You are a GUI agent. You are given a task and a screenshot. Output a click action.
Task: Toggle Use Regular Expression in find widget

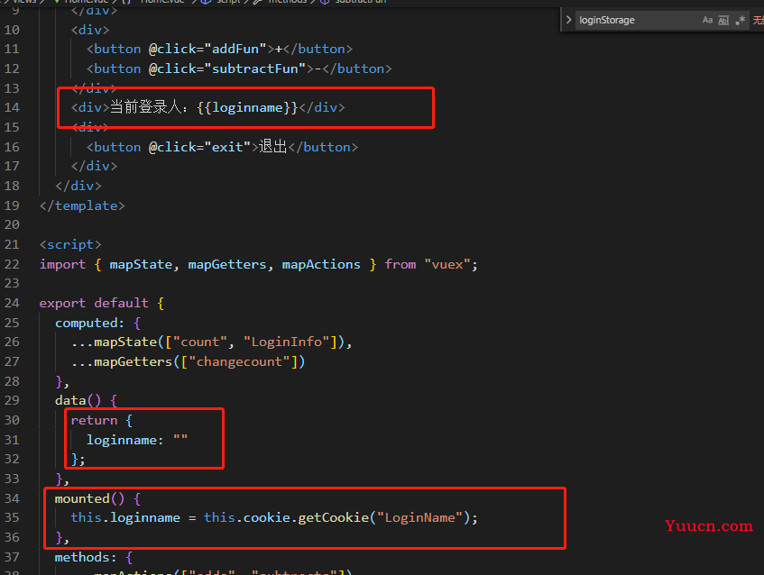tap(741, 20)
